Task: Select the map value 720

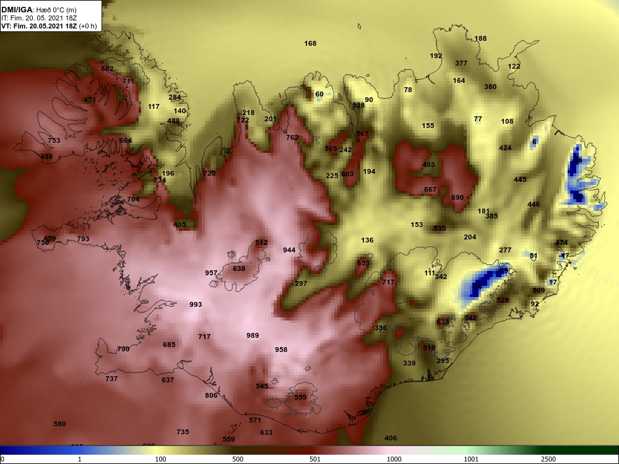Action: pos(209,173)
